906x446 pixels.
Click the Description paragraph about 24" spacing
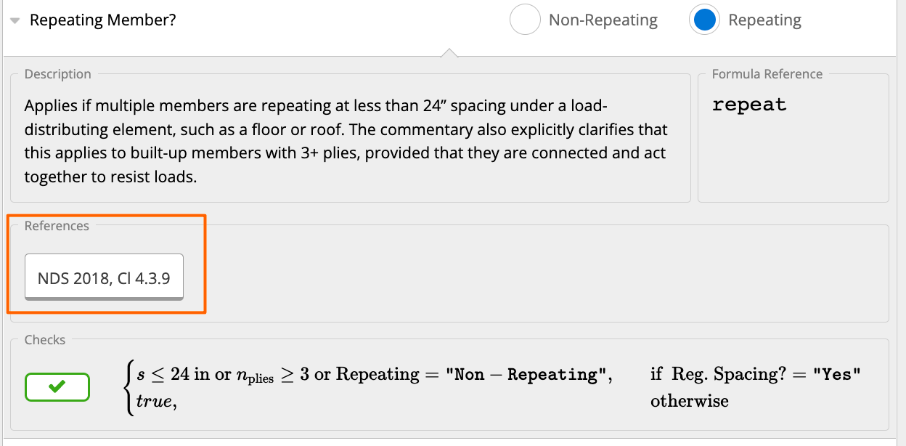(x=346, y=141)
